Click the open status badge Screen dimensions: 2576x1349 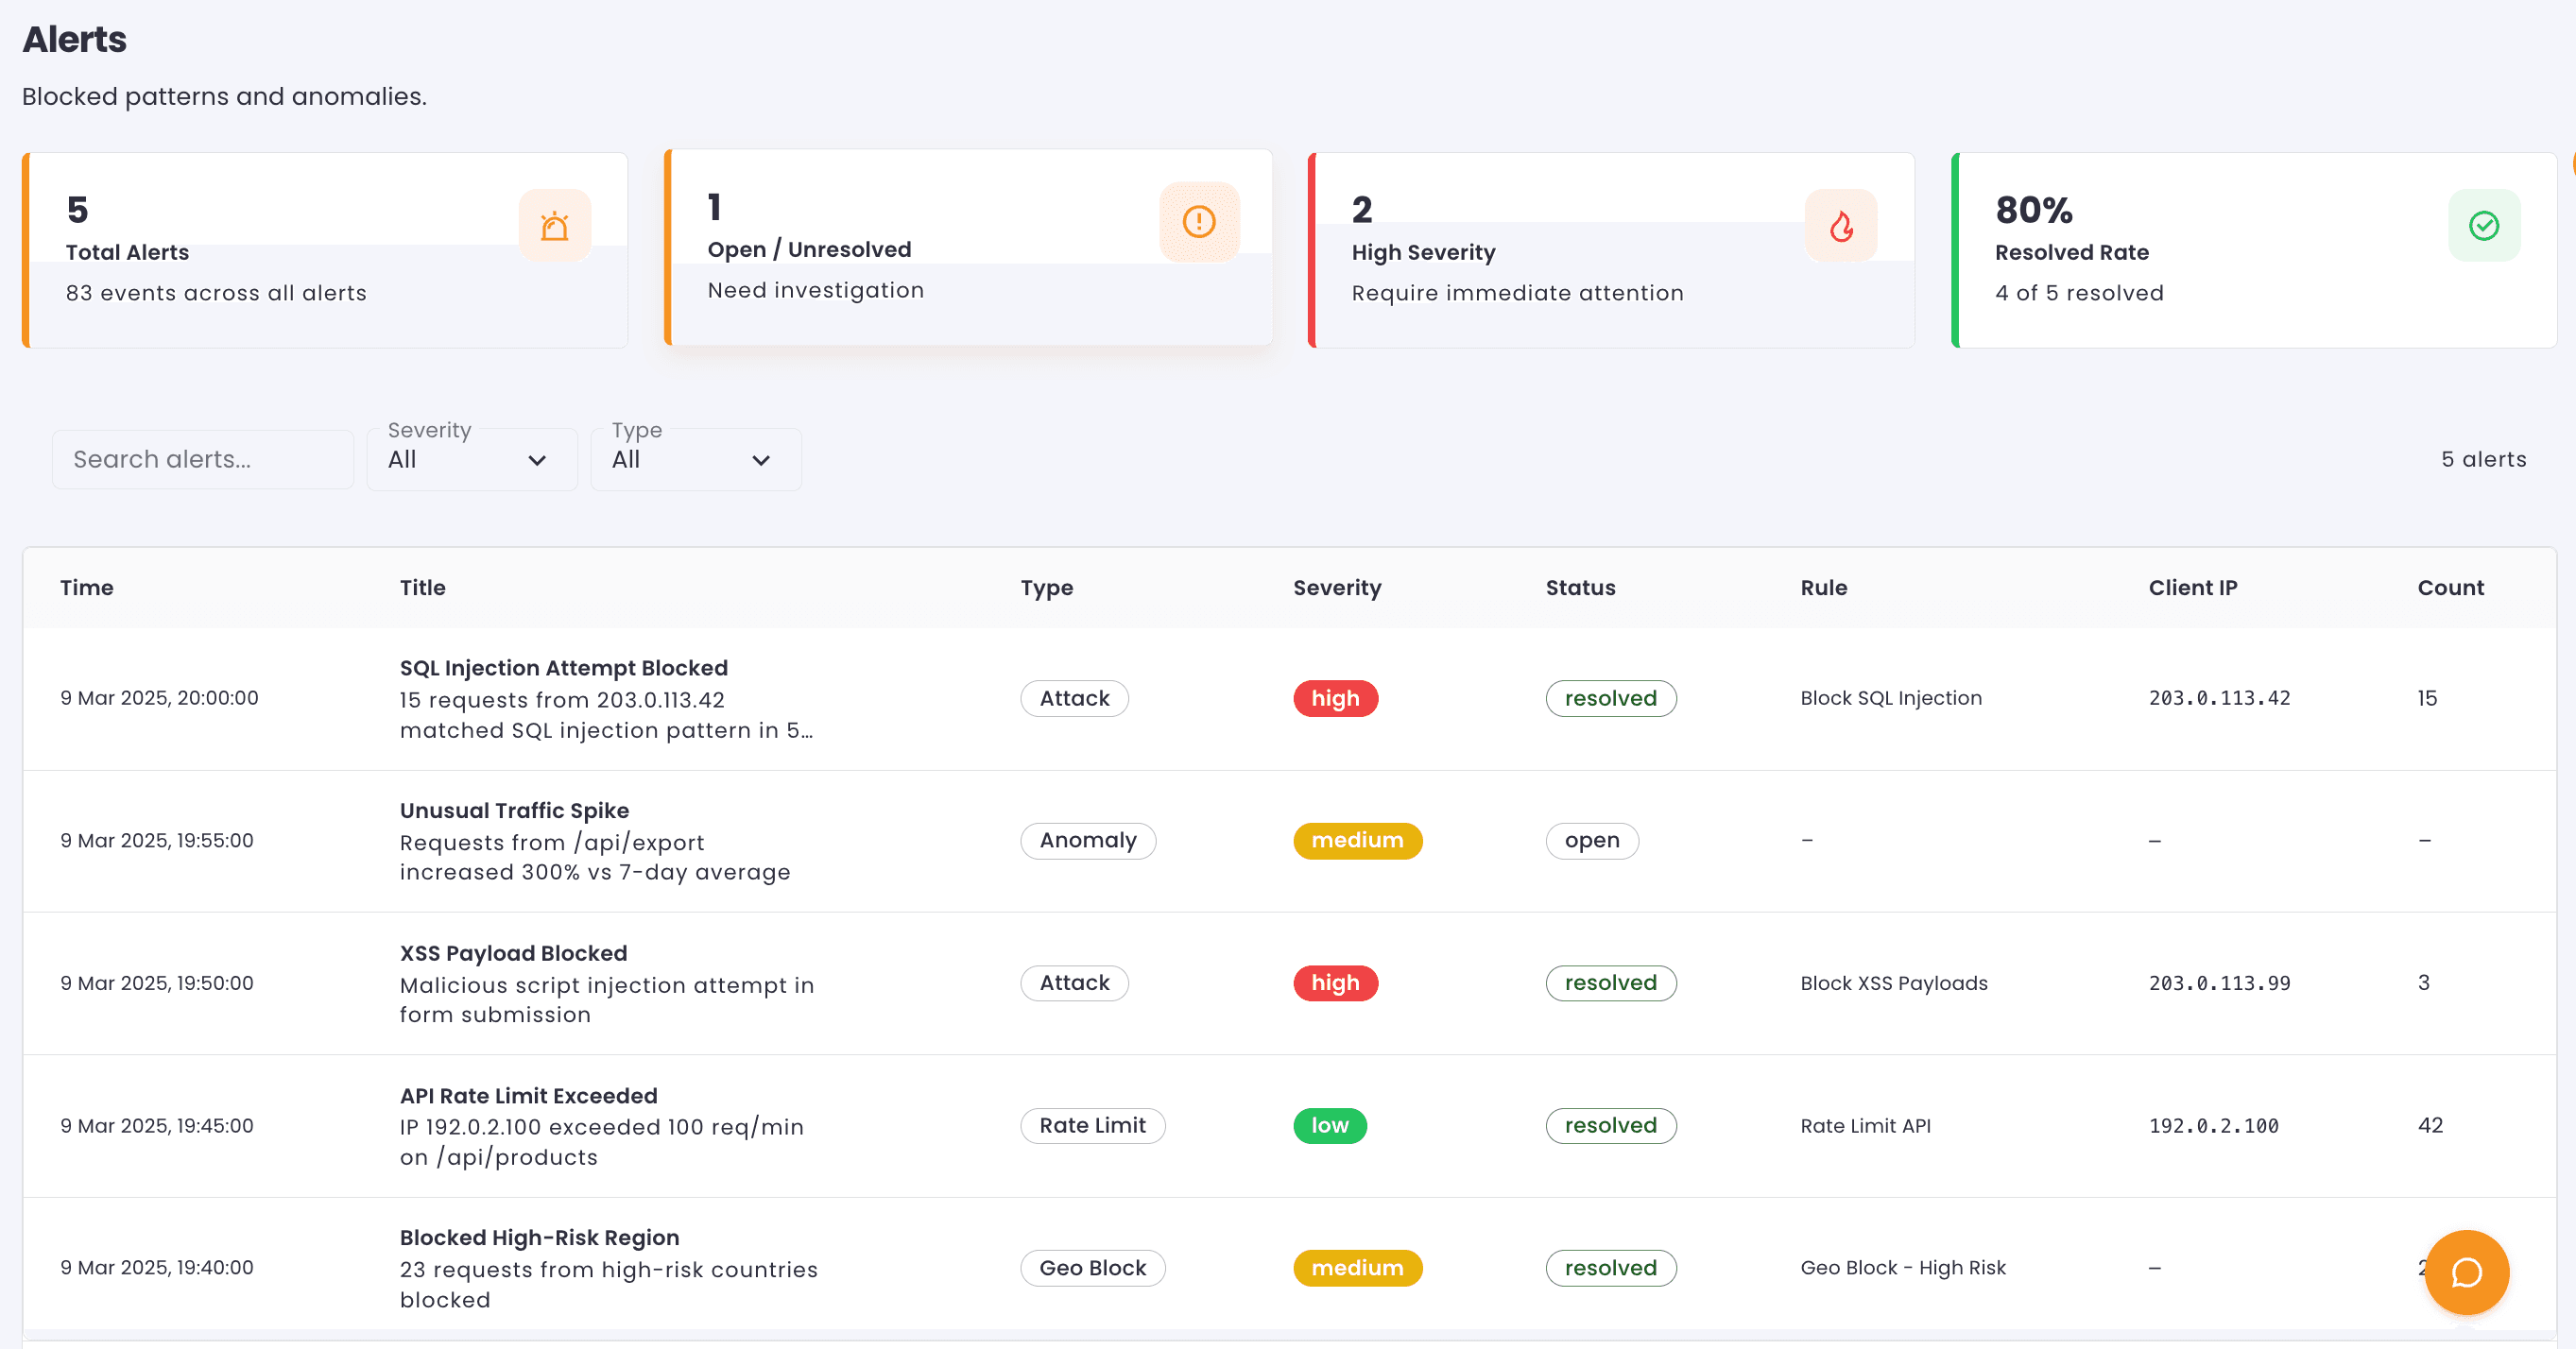coord(1591,840)
